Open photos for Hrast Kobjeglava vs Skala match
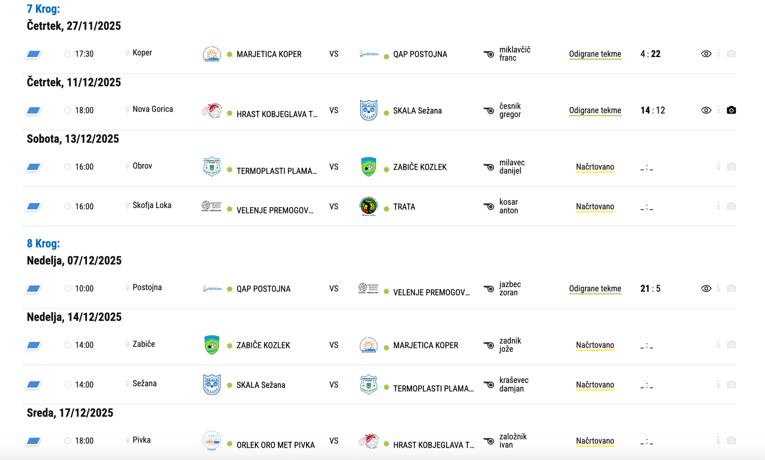This screenshot has width=765, height=460. click(731, 110)
